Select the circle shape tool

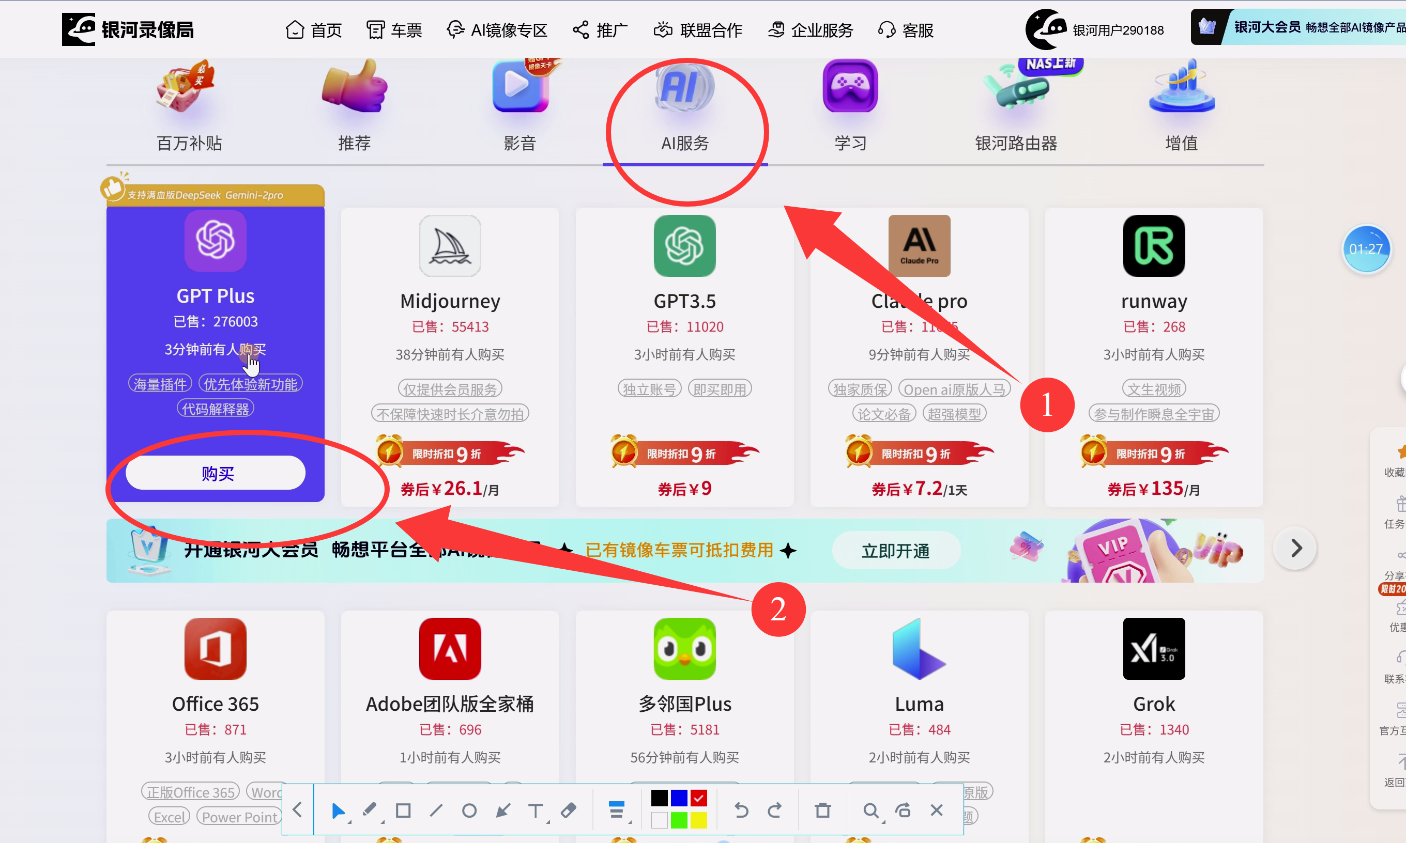pos(469,810)
